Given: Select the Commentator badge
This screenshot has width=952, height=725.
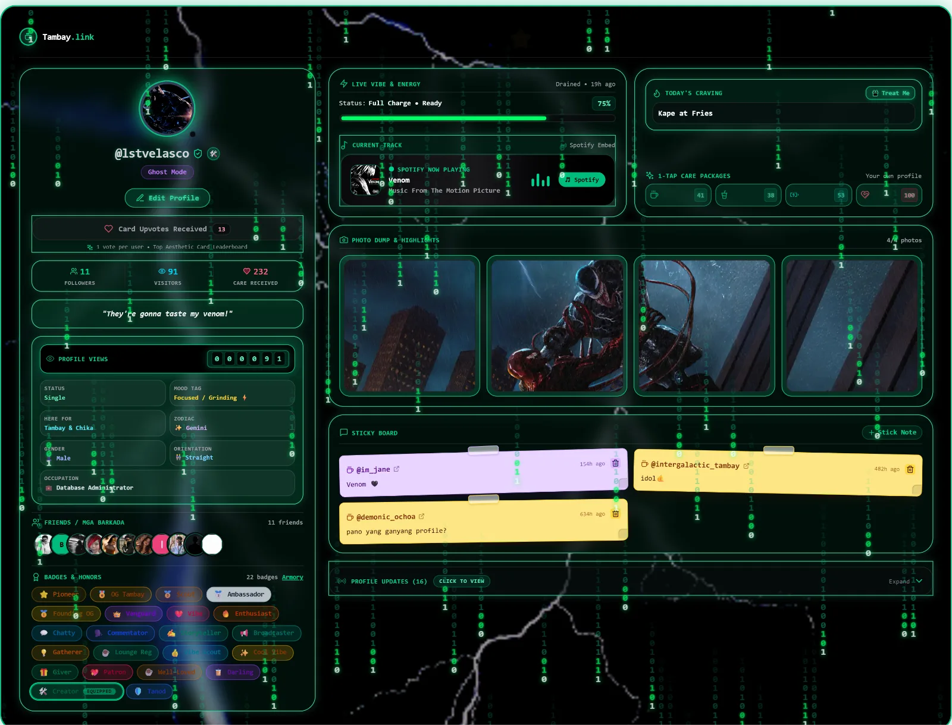Looking at the screenshot, I should tap(121, 633).
